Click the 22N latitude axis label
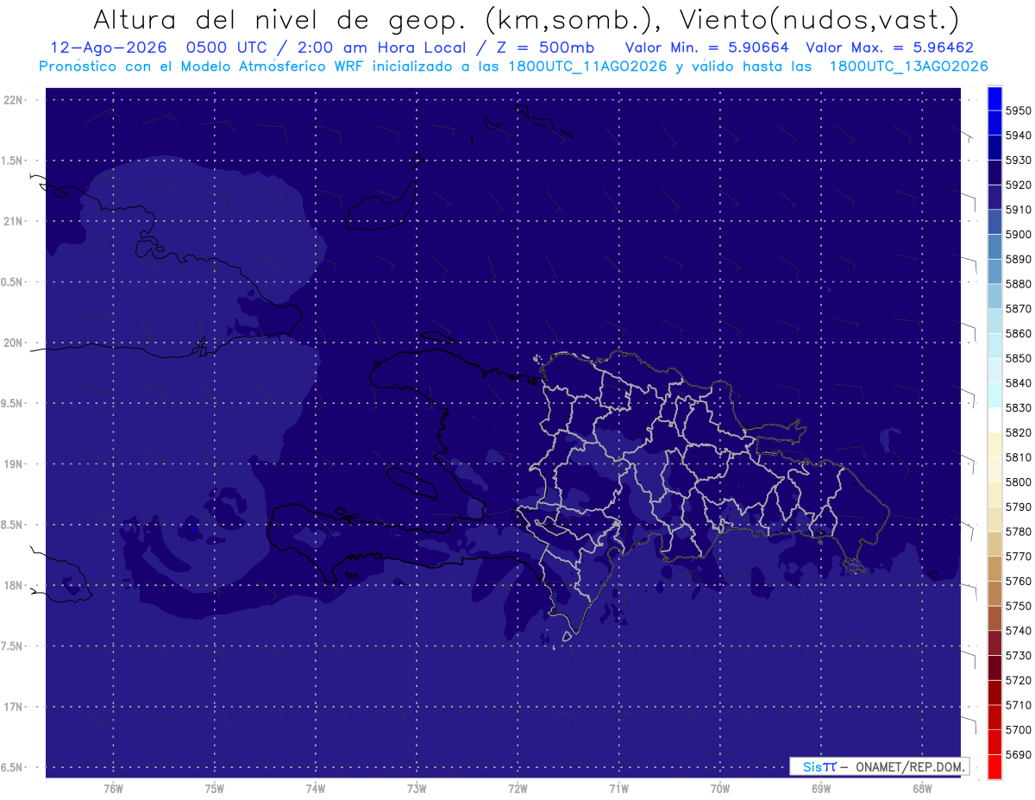 pyautogui.click(x=13, y=100)
